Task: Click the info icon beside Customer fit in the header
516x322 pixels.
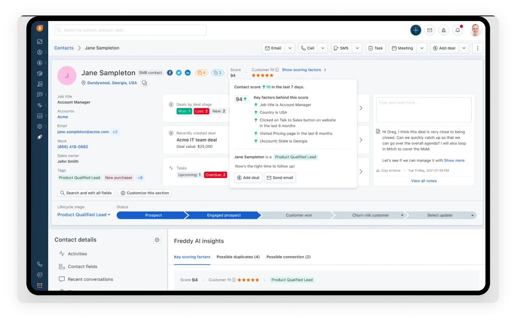Action: (x=277, y=70)
